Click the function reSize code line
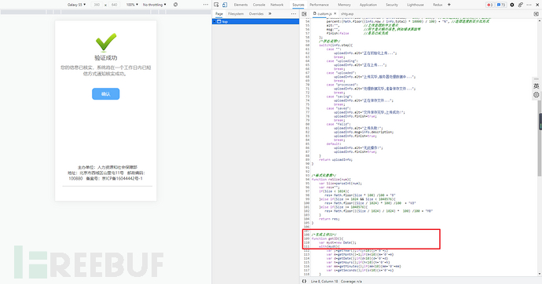 tap(331, 180)
